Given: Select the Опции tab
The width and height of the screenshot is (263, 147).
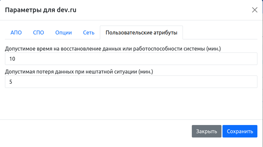Looking at the screenshot, I should click(64, 32).
